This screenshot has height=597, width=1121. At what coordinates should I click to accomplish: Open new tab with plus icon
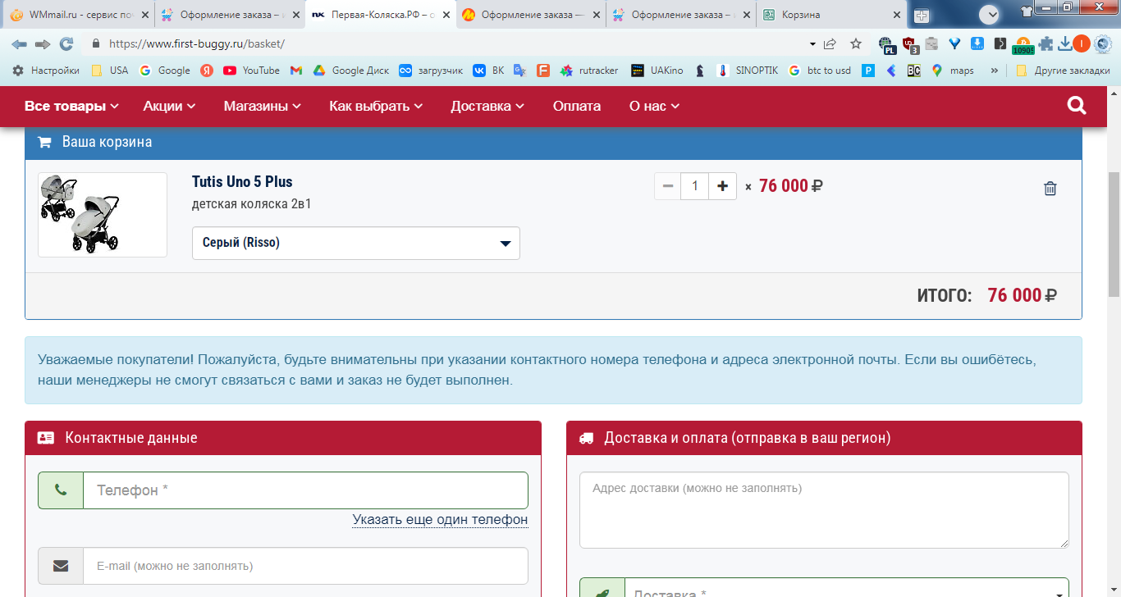922,15
